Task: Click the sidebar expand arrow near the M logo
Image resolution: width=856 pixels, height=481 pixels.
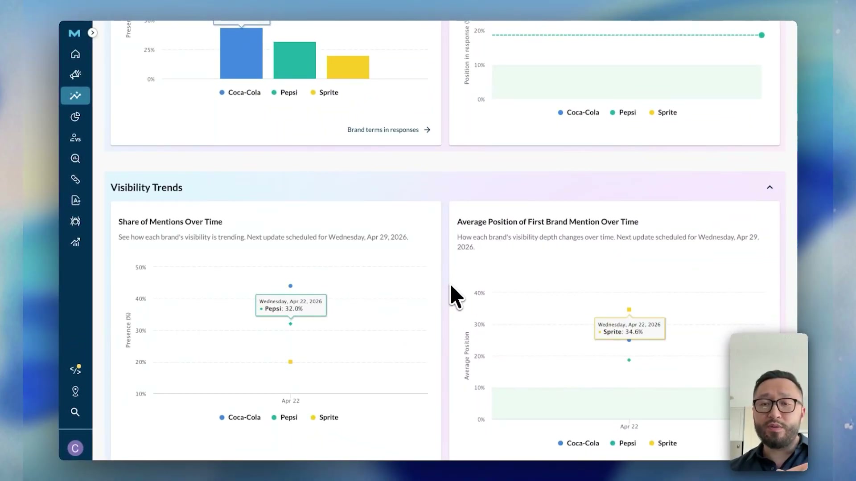Action: 92,33
